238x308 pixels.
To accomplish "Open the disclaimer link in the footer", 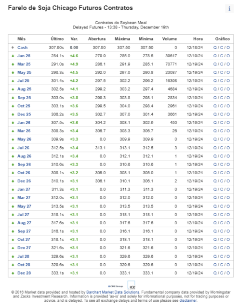I will [x=188, y=300].
